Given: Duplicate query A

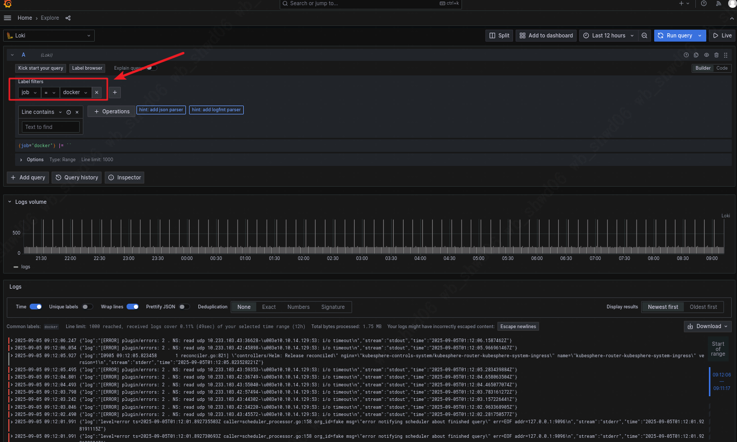Looking at the screenshot, I should point(696,55).
